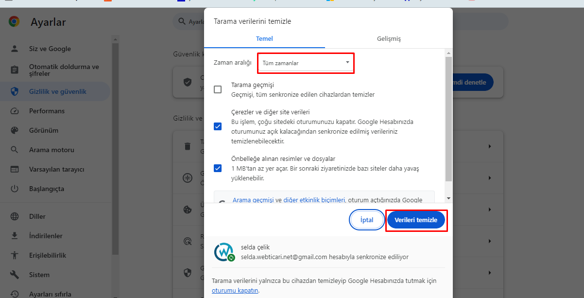The image size is (584, 298).
Task: Uncheck Çerezler ve diğer site verileri
Action: [218, 126]
